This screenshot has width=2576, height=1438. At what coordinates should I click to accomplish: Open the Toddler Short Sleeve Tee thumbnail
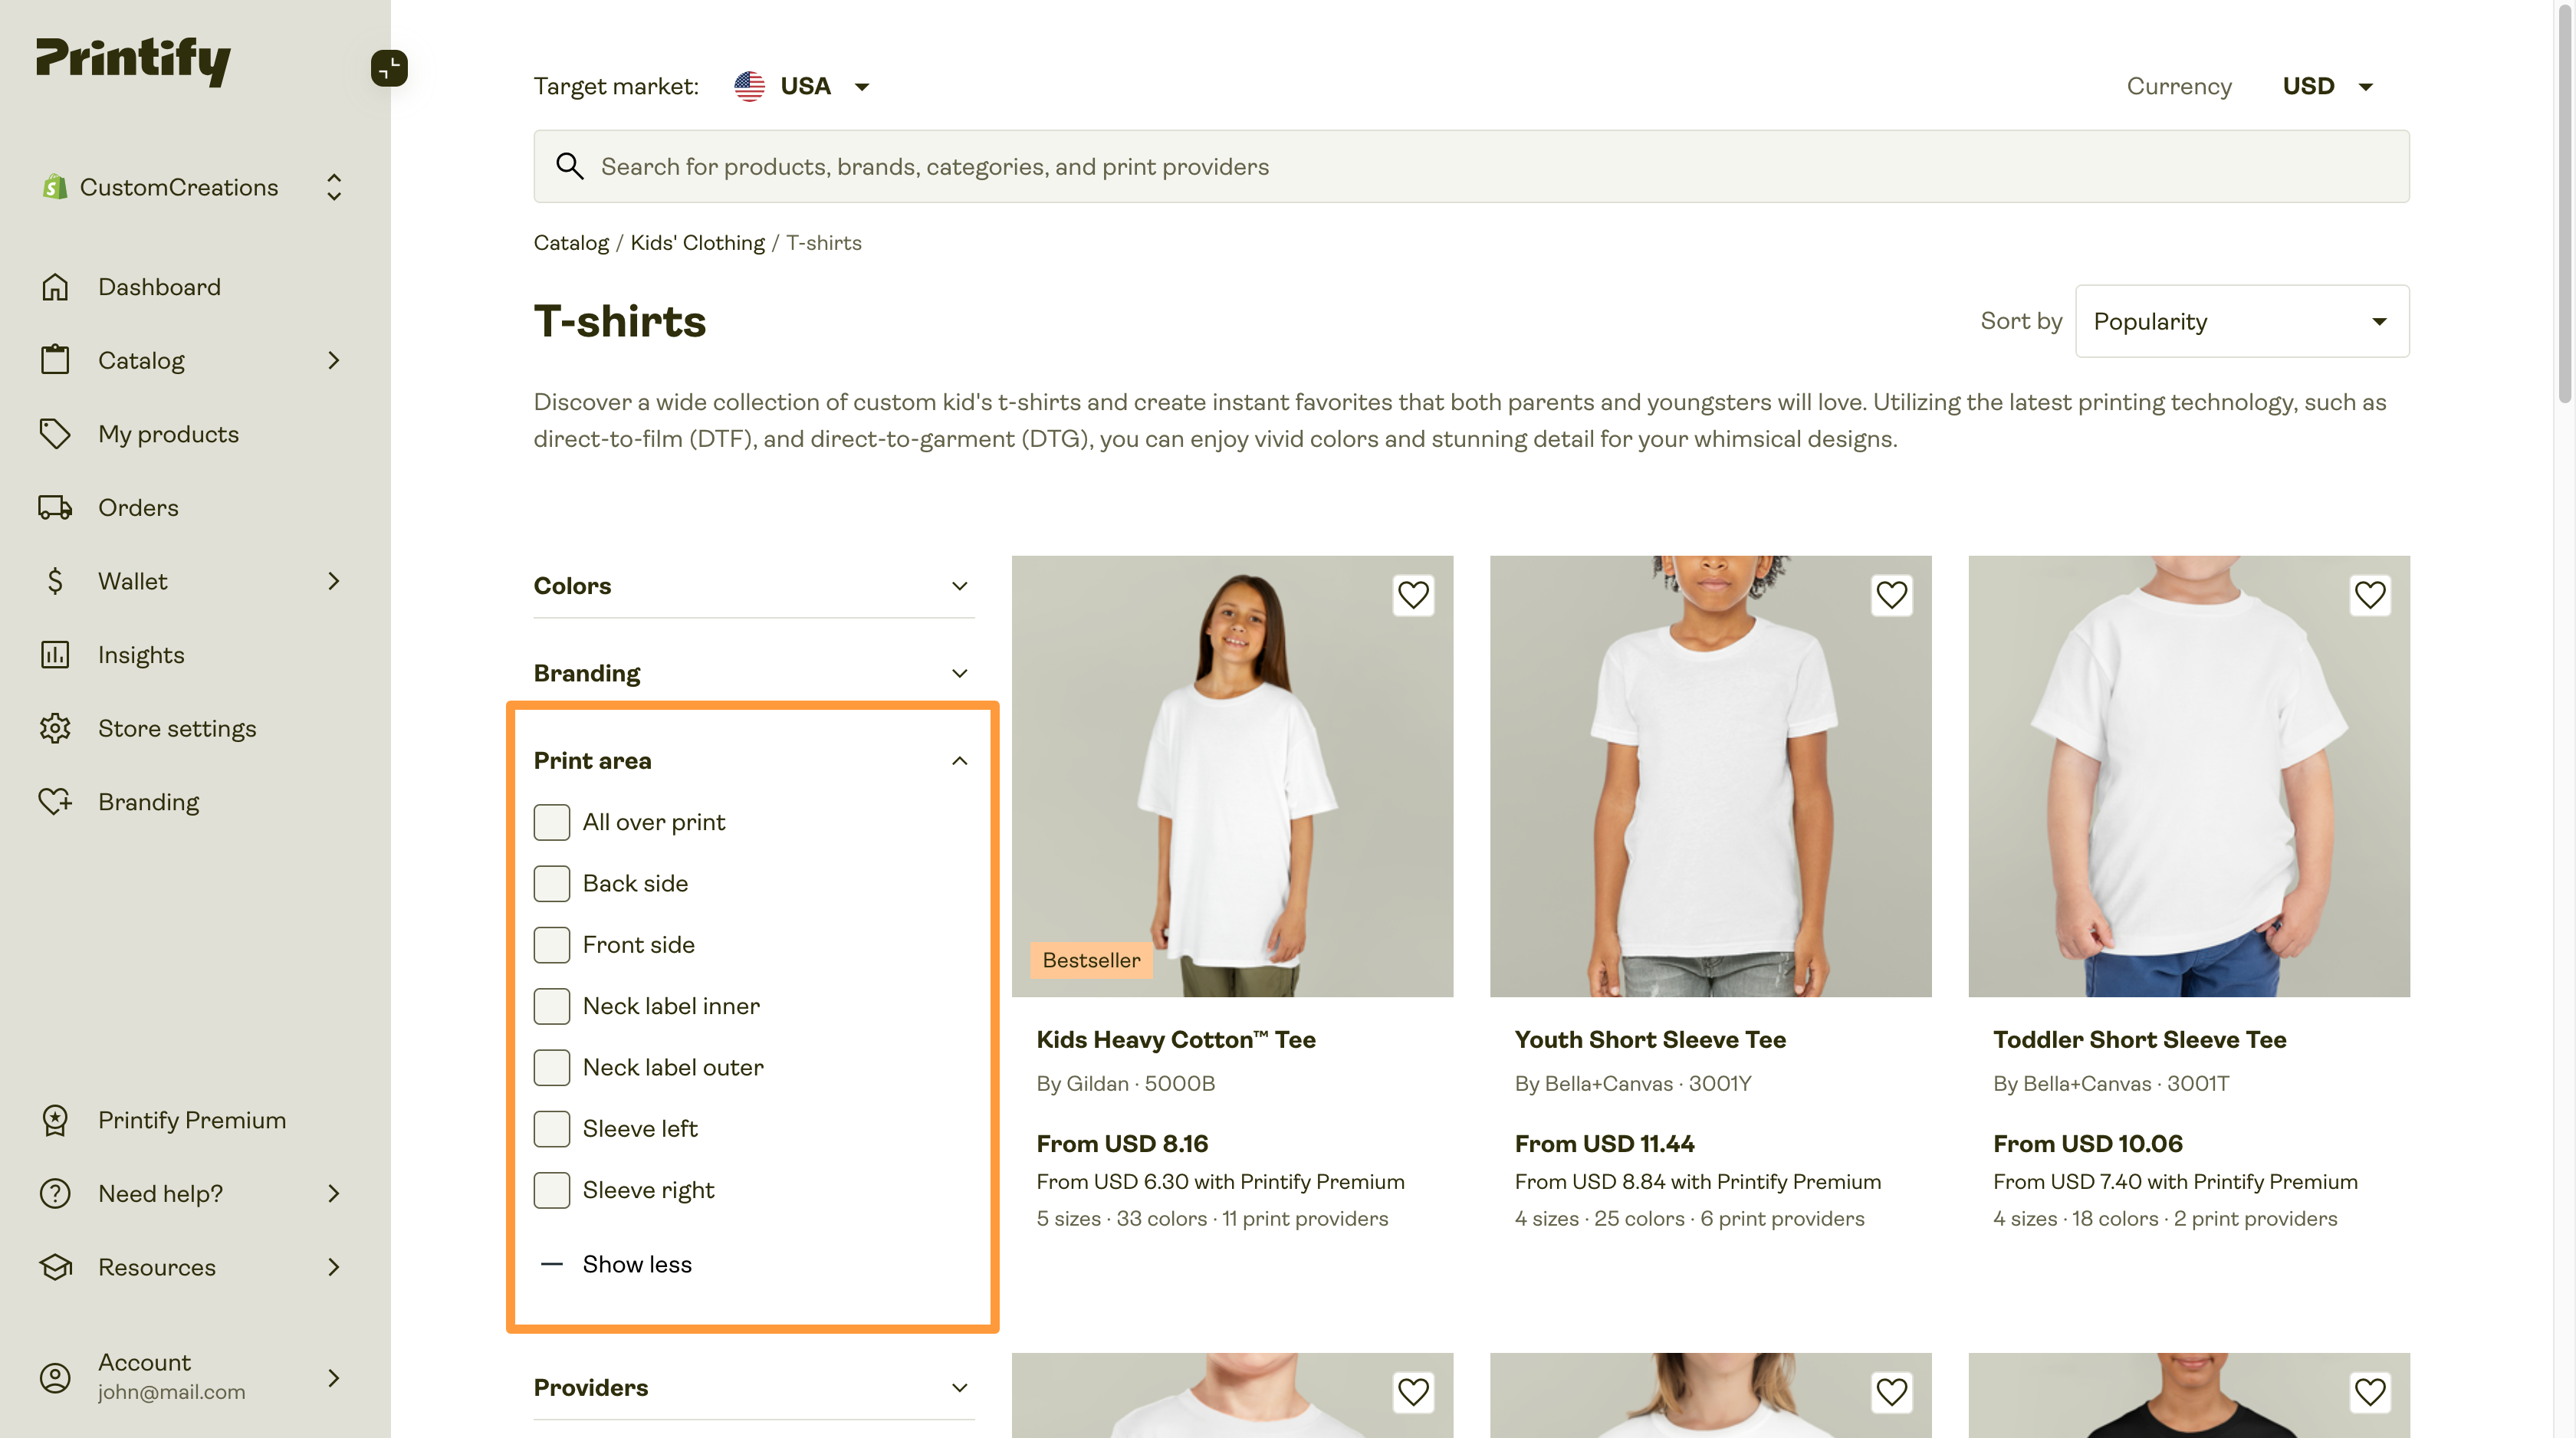coord(2189,776)
